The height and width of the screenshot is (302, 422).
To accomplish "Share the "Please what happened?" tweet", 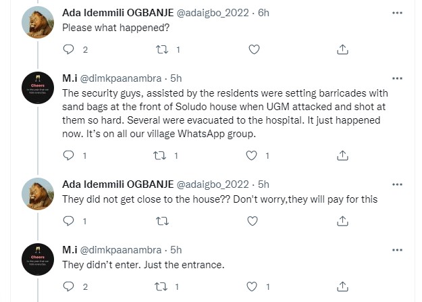I will point(342,49).
